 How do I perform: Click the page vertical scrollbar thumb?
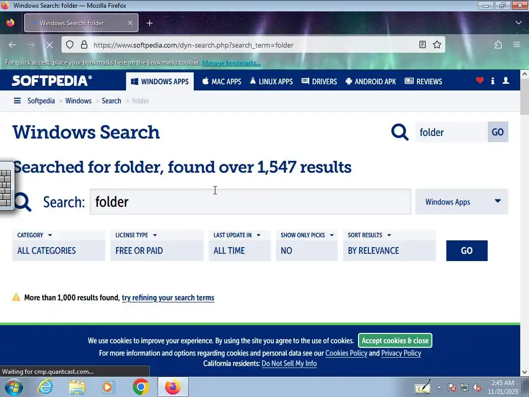(525, 97)
